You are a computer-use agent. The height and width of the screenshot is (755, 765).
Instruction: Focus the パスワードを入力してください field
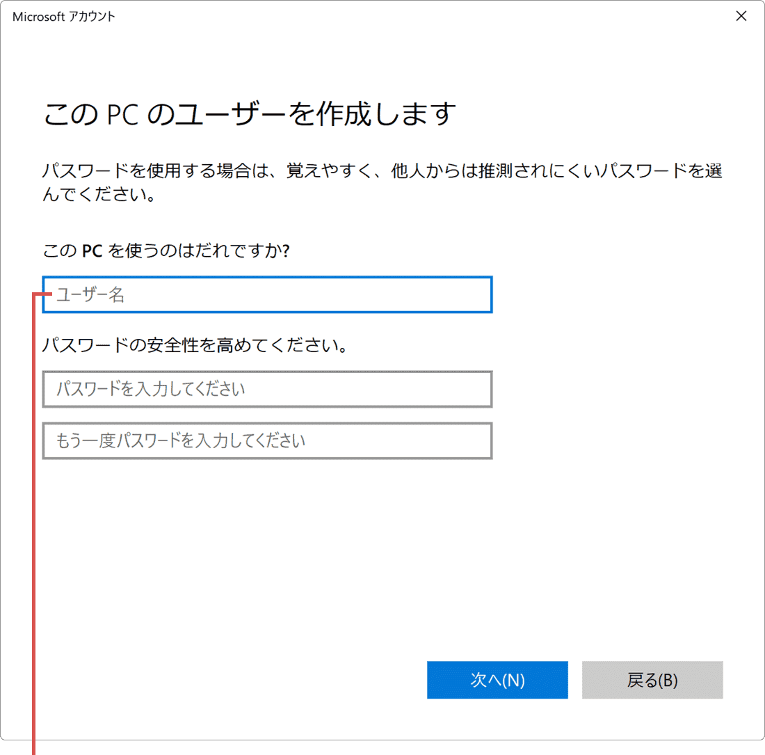pos(267,389)
